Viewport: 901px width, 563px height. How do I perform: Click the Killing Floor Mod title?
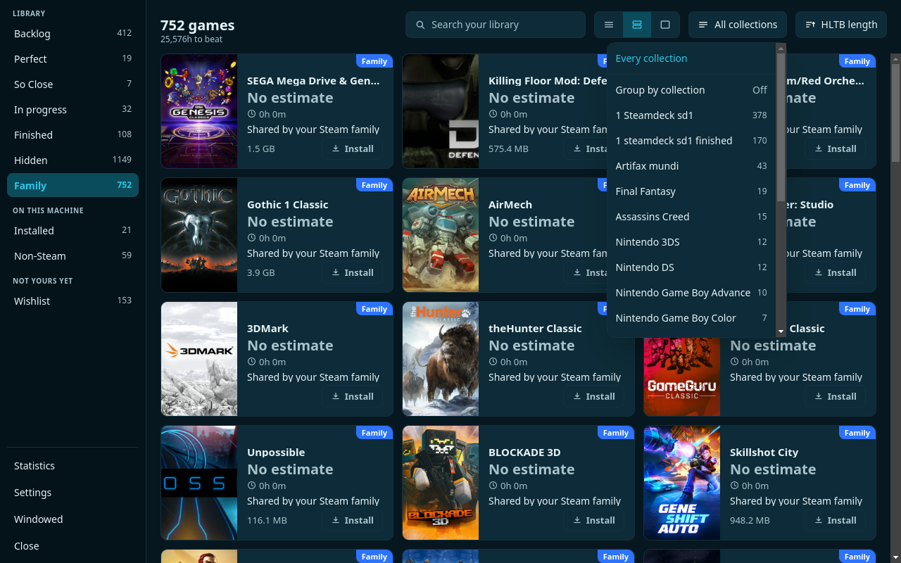click(548, 81)
